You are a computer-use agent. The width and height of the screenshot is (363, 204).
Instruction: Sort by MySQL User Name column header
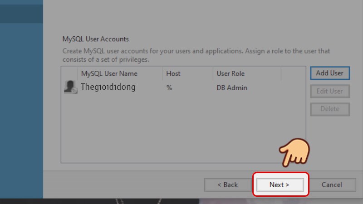coord(109,73)
